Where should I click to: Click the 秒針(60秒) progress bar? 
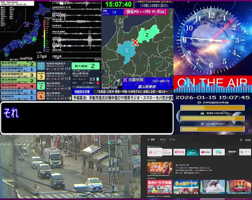(x=212, y=129)
